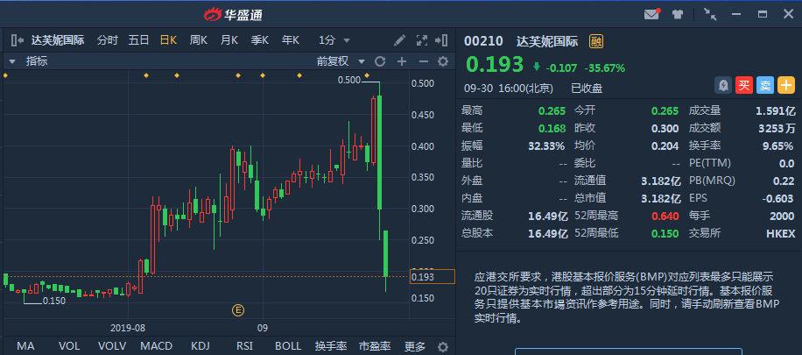This screenshot has height=355, width=802.
Task: Collapse the left panel next to 达芙妮国际
Action: click(17, 40)
